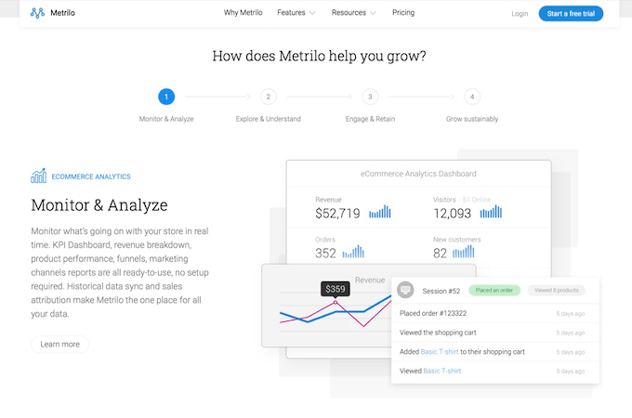Click the Session #52 monitor avatar icon
This screenshot has width=632, height=418.
point(405,290)
